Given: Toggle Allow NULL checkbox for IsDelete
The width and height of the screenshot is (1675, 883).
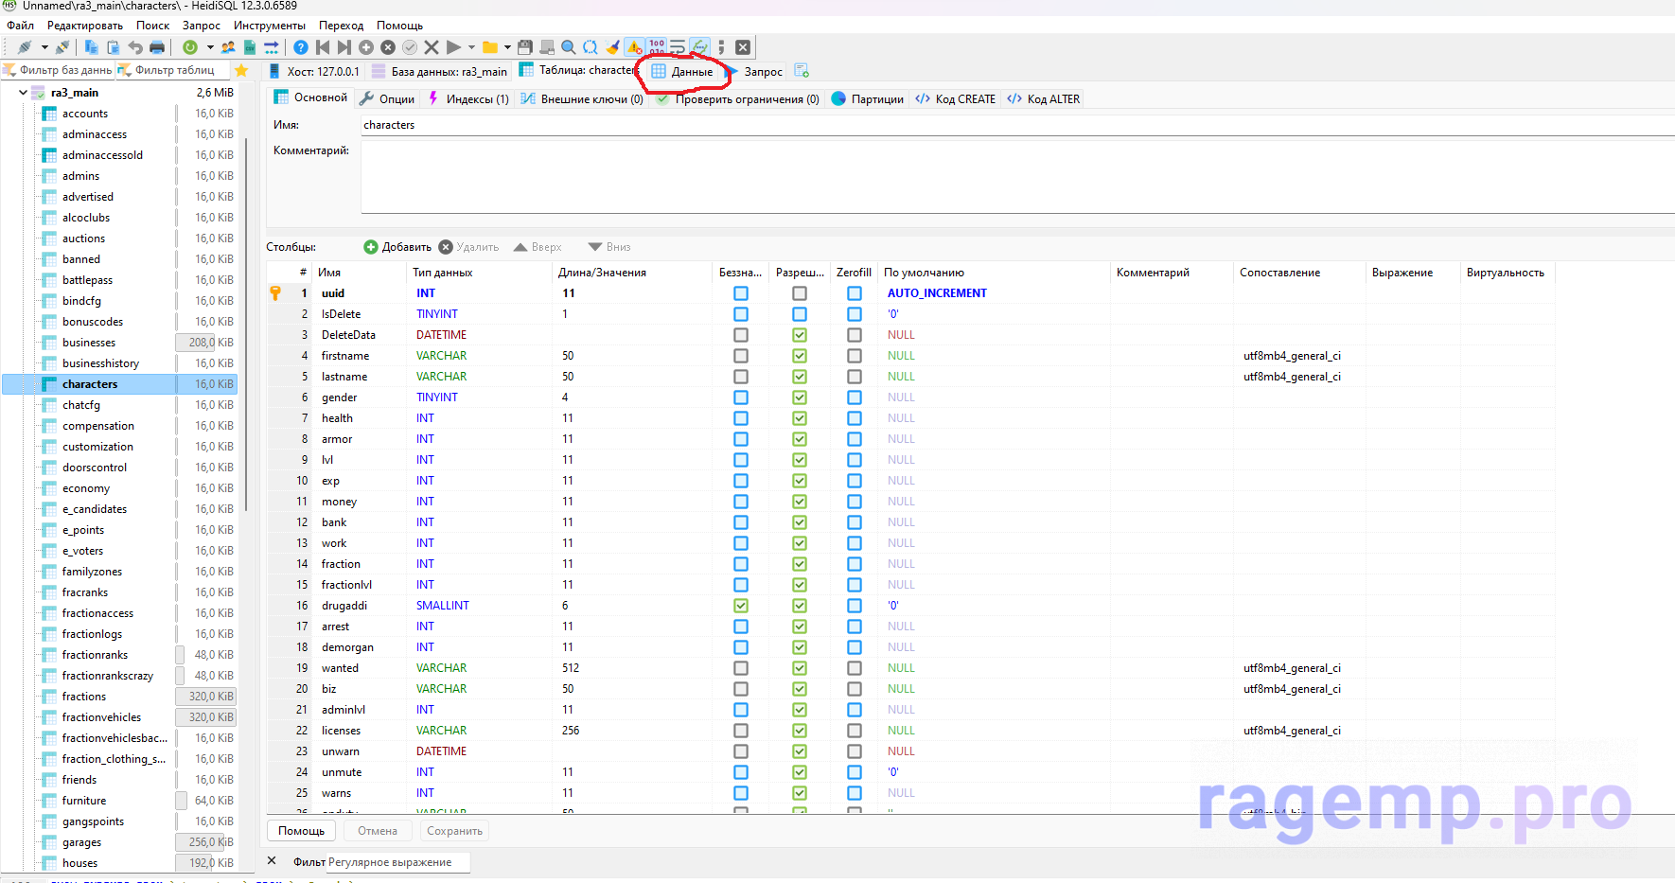Looking at the screenshot, I should point(800,314).
